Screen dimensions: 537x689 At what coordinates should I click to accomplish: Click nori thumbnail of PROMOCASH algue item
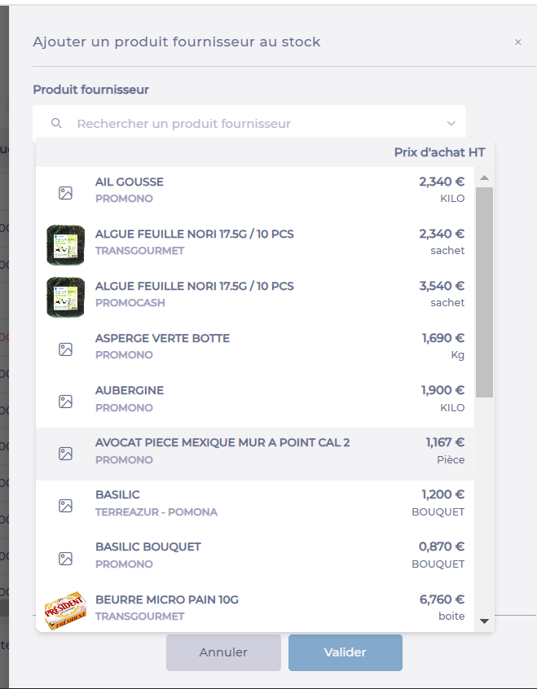pyautogui.click(x=65, y=297)
